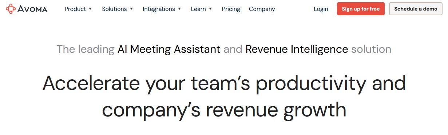The image size is (448, 135).
Task: Expand the arrow beside Integrations
Action: tap(179, 9)
